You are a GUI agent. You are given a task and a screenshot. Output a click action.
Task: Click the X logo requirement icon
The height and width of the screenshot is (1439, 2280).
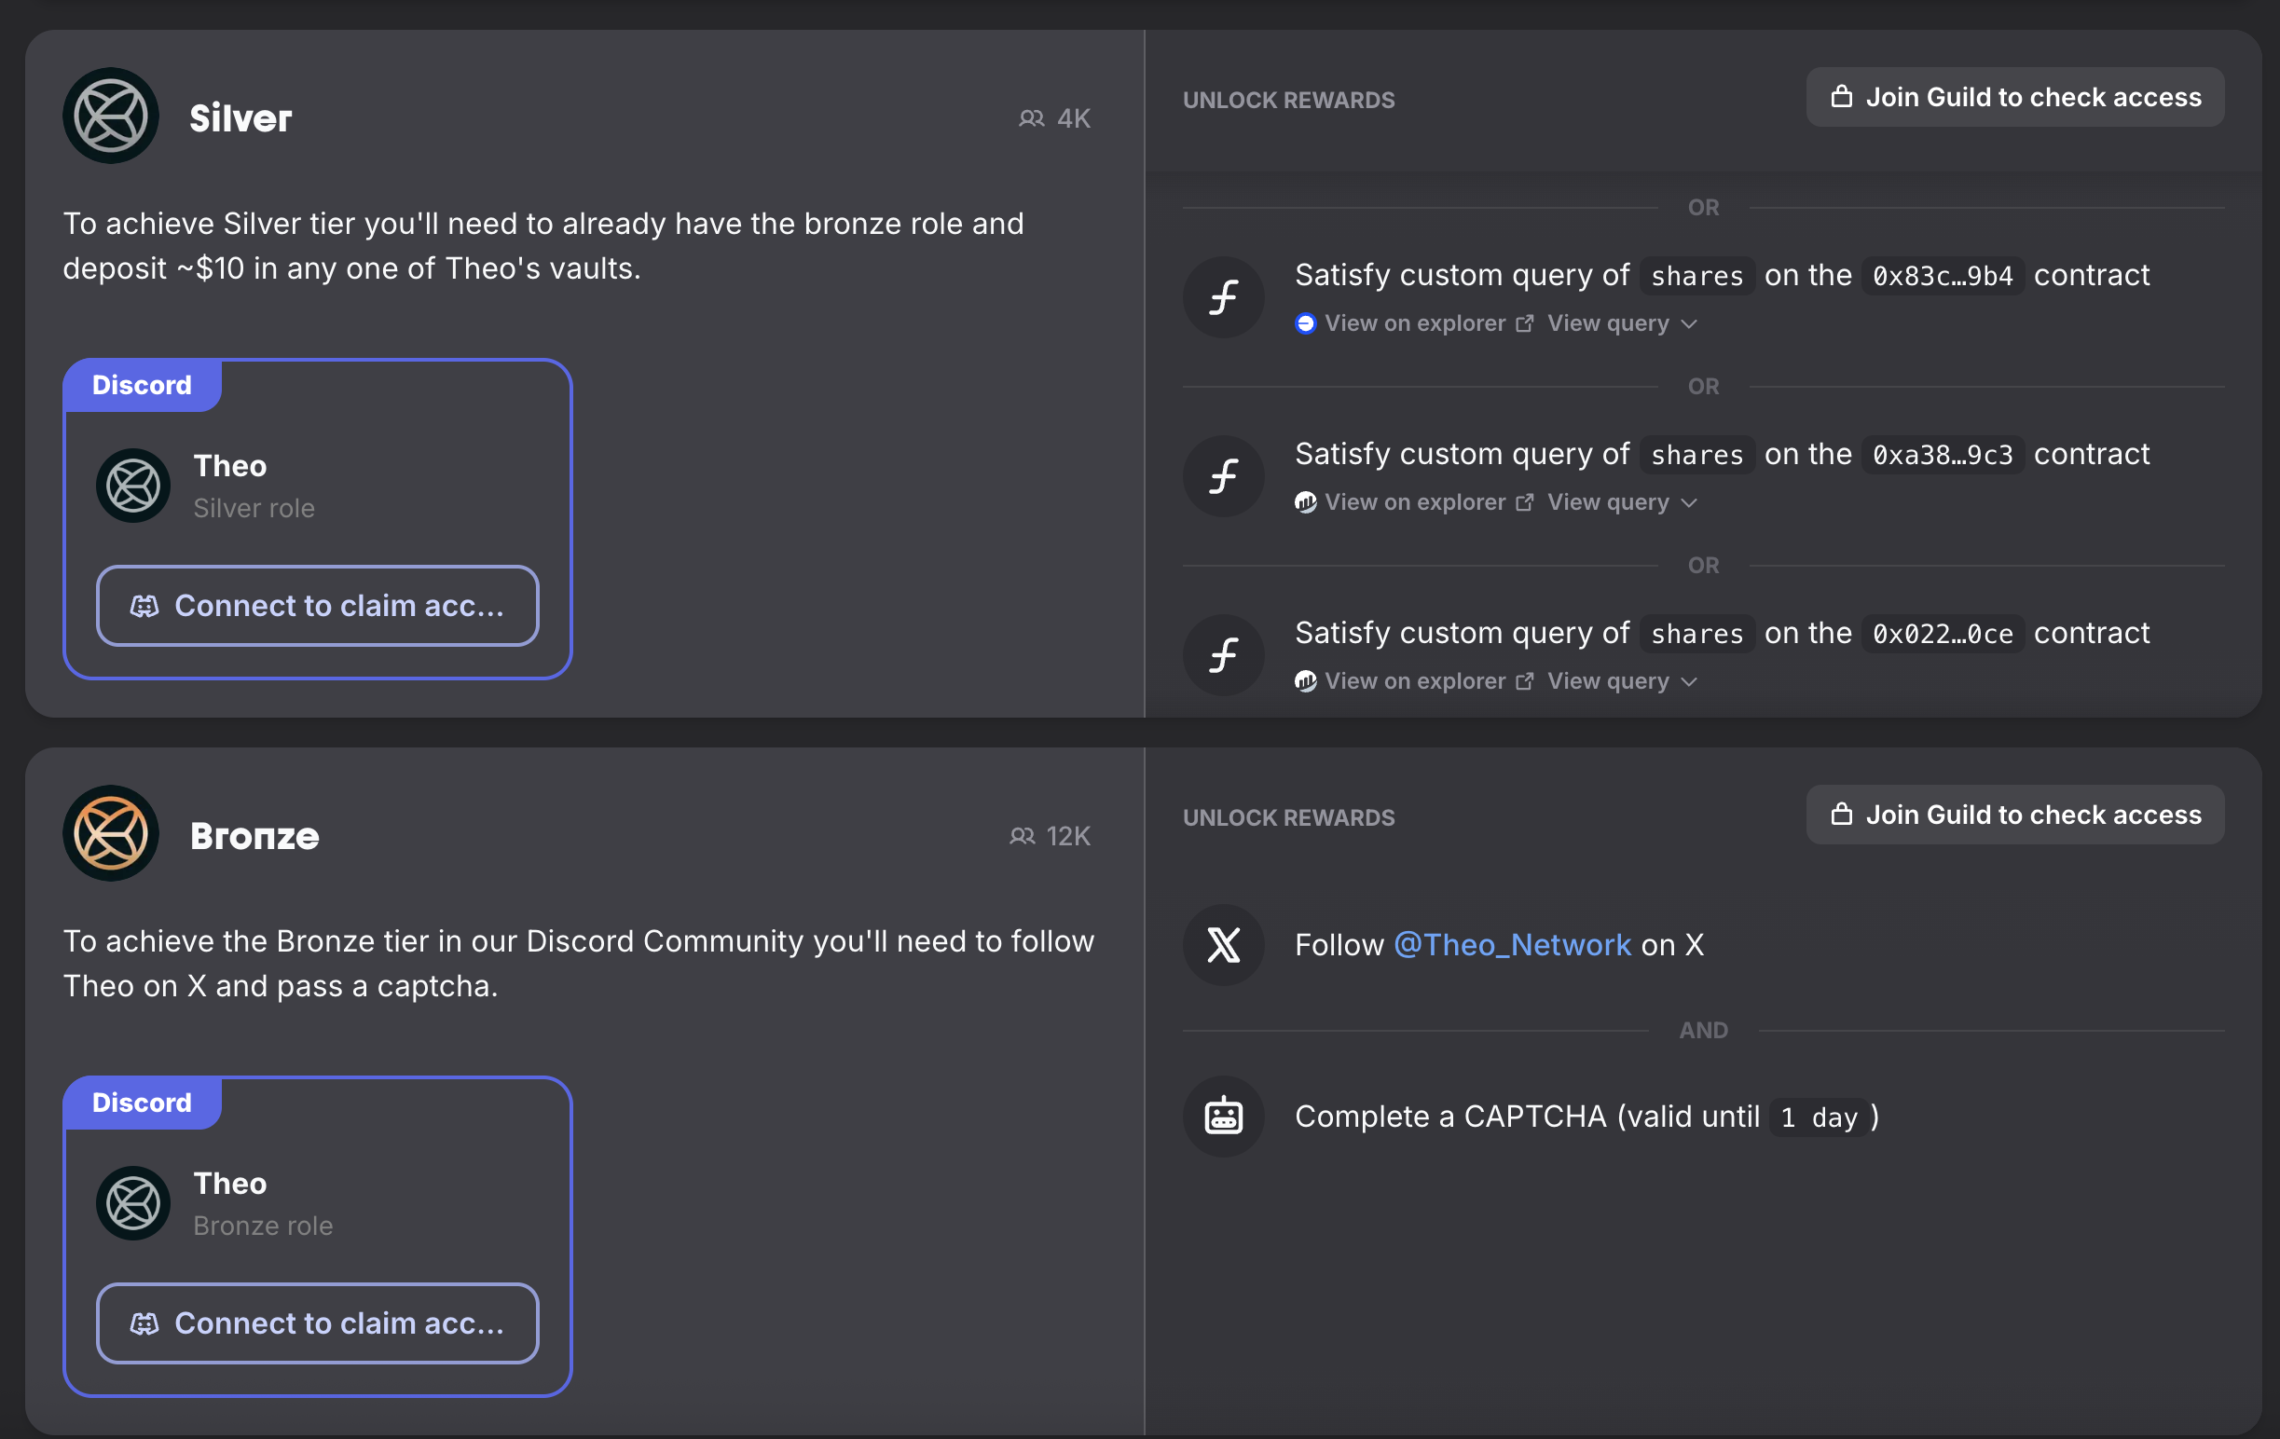tap(1223, 945)
